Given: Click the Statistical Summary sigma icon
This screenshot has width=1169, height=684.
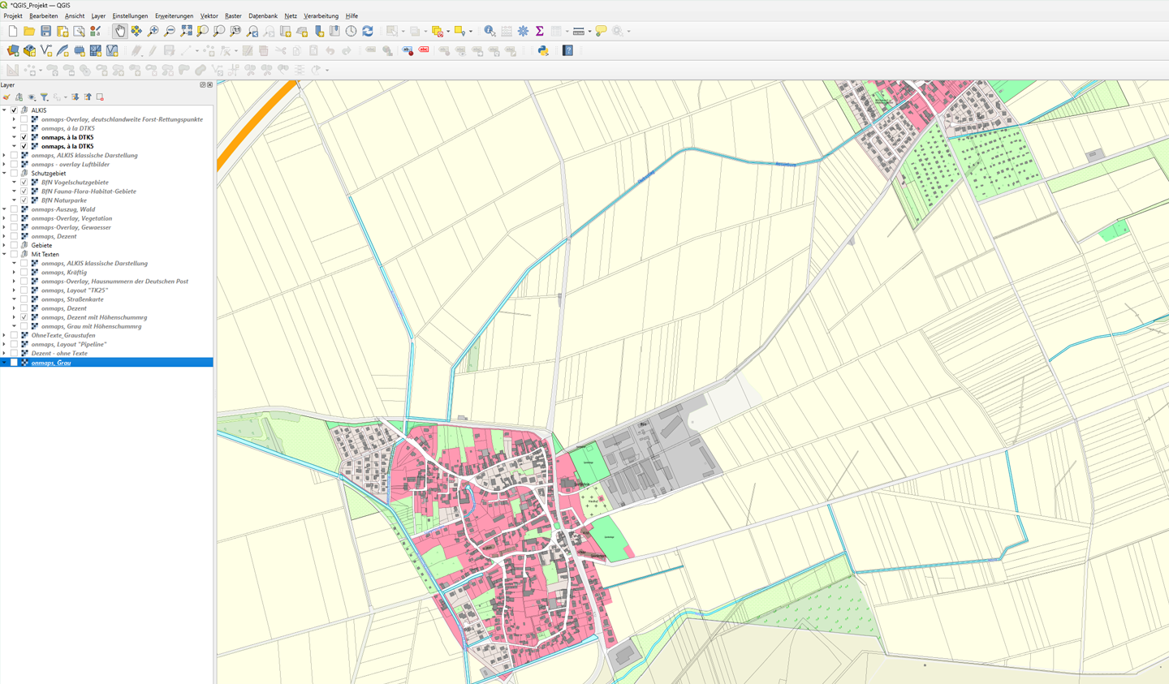Looking at the screenshot, I should click(x=539, y=31).
